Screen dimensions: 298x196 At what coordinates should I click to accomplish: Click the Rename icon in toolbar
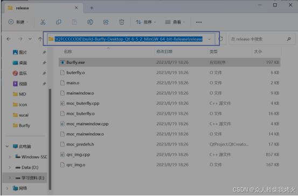coord(90,22)
